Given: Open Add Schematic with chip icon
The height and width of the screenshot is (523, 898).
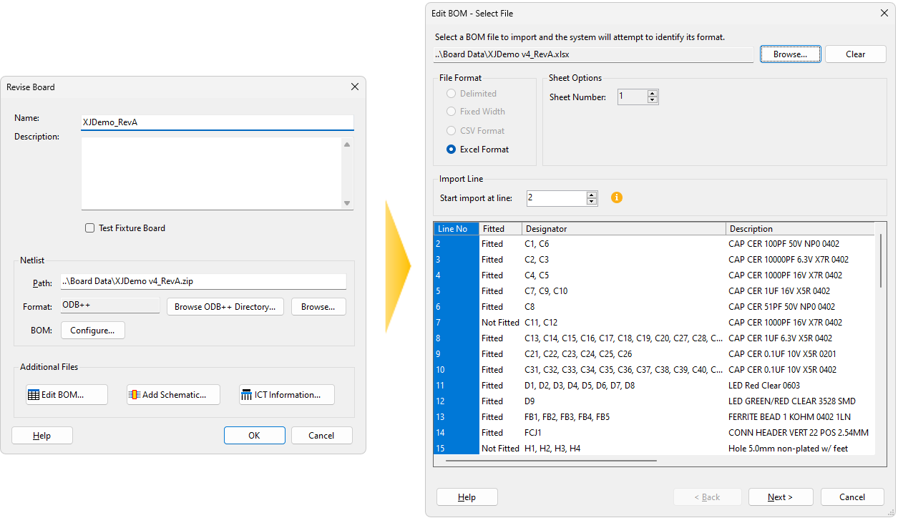Looking at the screenshot, I should coord(173,395).
